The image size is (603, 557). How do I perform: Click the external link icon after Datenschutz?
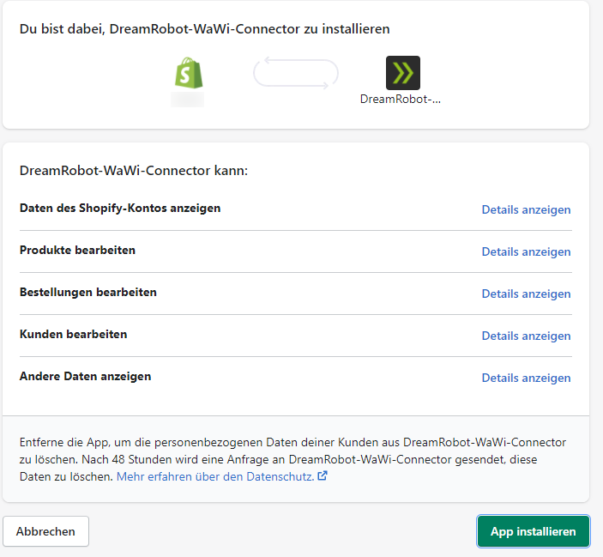pyautogui.click(x=323, y=475)
